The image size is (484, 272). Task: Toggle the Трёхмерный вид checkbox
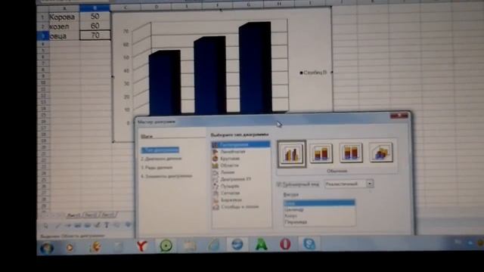pyautogui.click(x=279, y=184)
